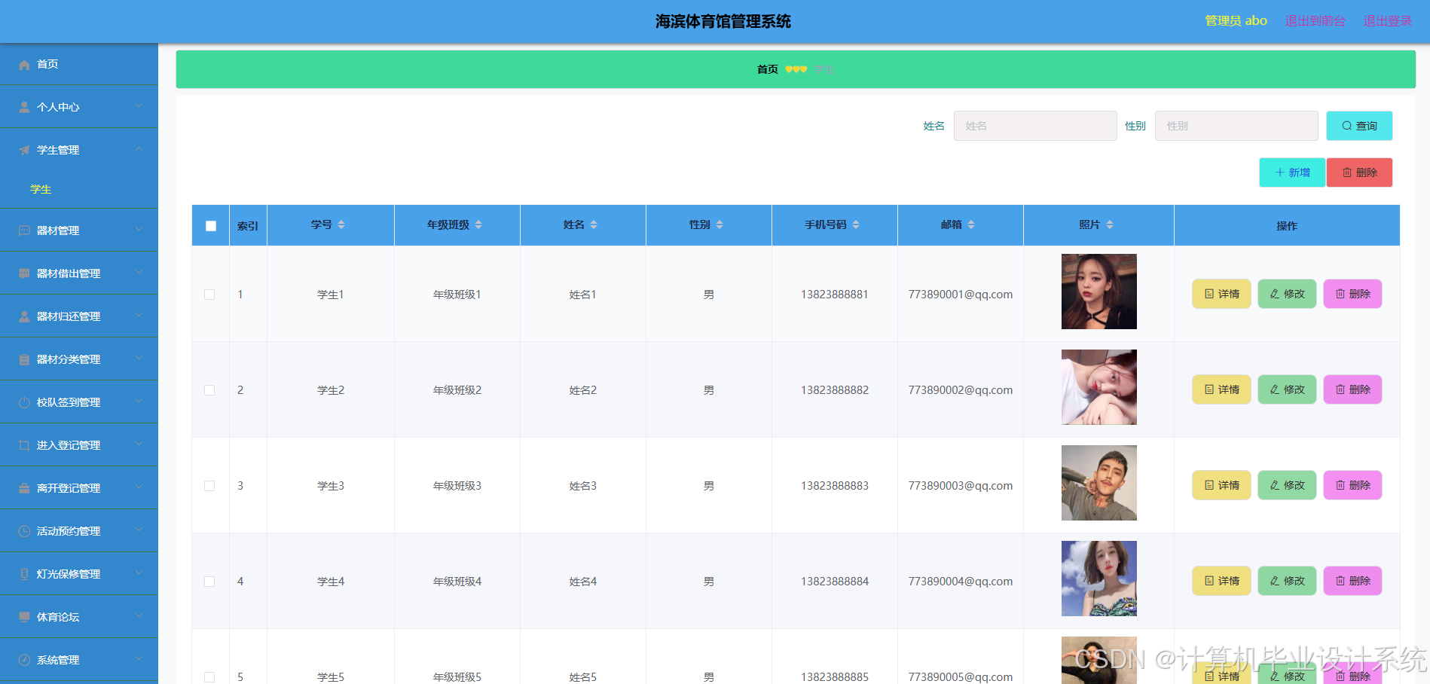Click the email 773890002@qq.com cell

click(x=961, y=390)
